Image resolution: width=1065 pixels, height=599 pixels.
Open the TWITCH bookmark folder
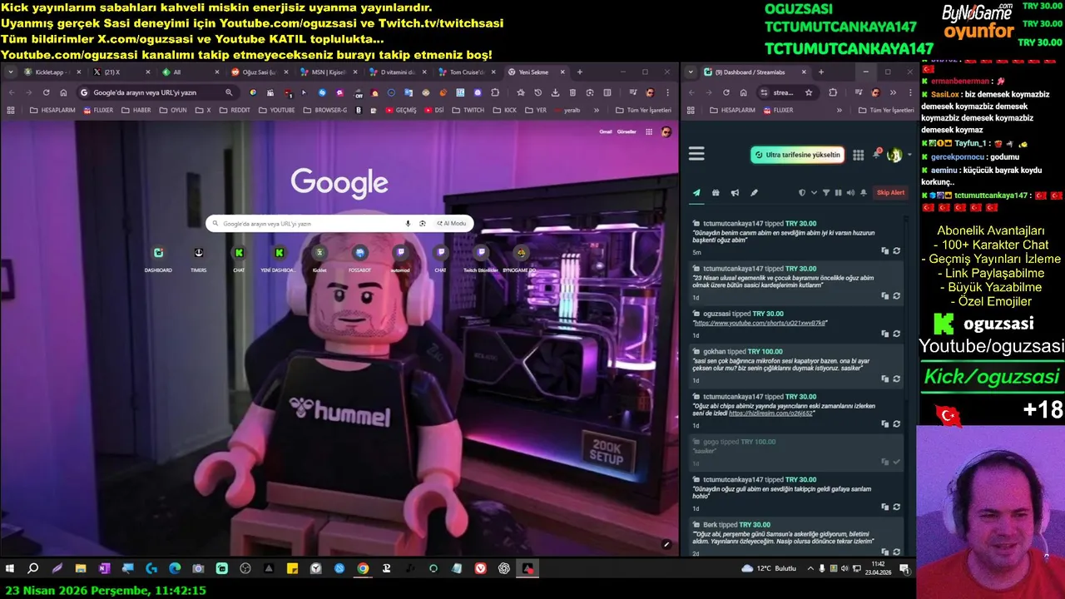coord(468,110)
